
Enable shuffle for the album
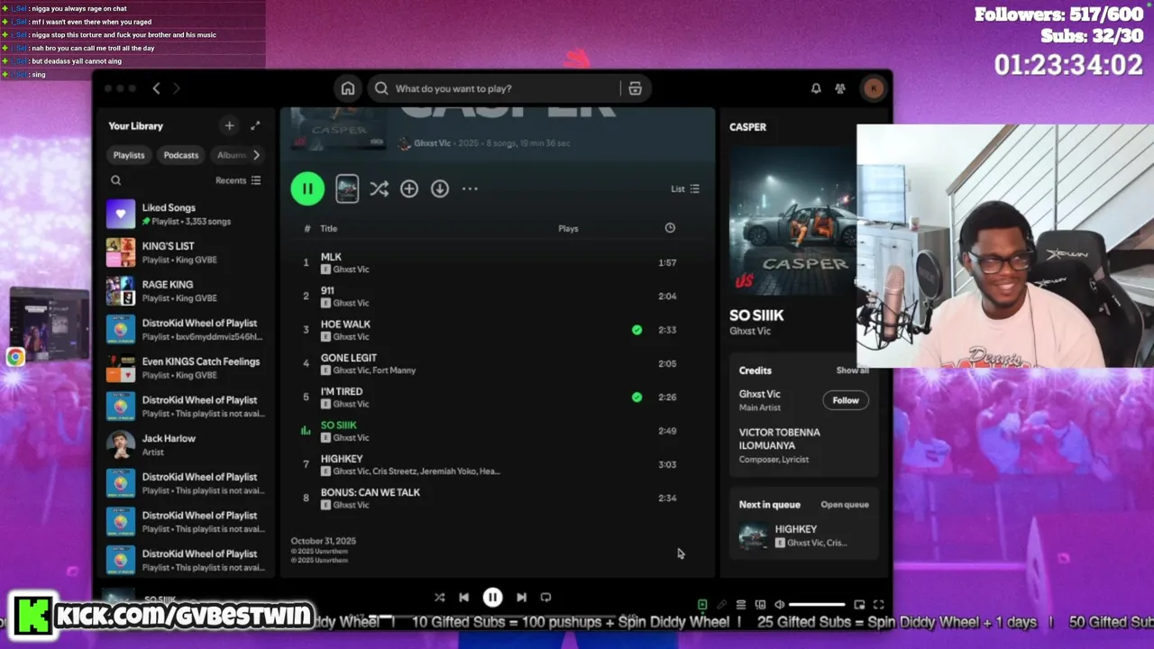click(x=379, y=188)
